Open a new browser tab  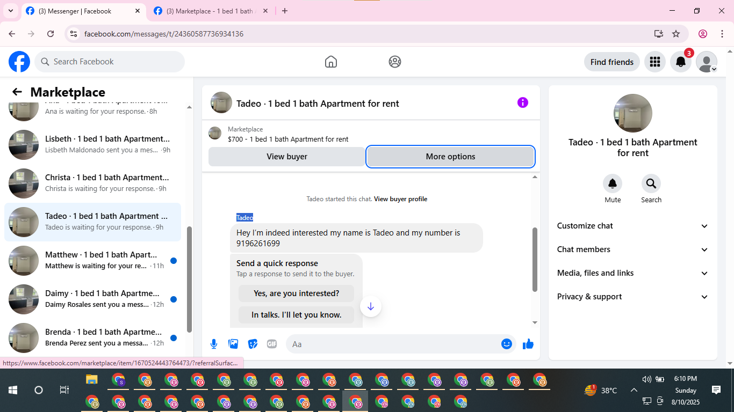285,11
